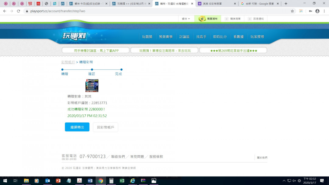Open the notification center icon
Viewport: 329px width, 185px height.
[x=322, y=181]
